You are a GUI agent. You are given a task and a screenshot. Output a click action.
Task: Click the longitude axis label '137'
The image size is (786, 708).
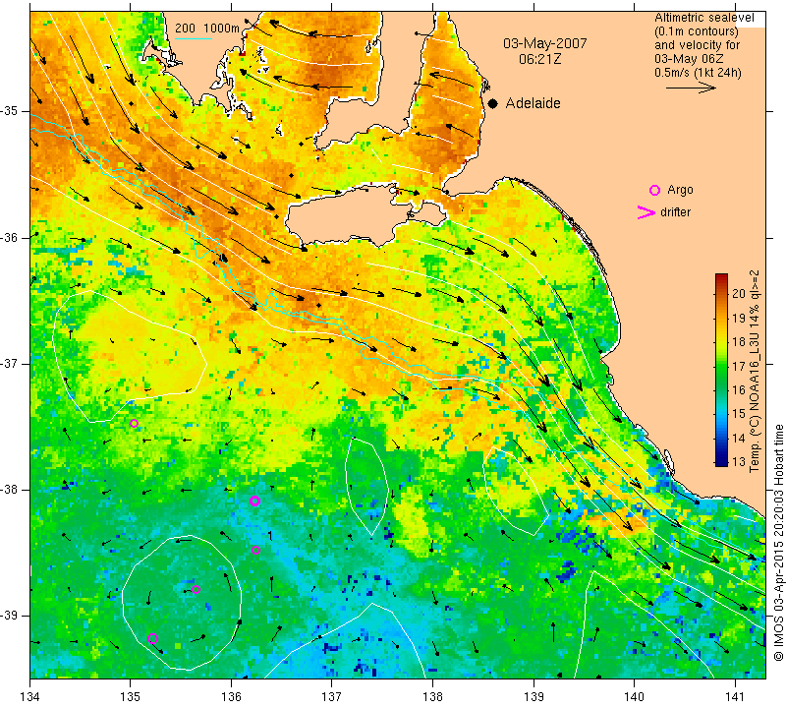click(332, 697)
